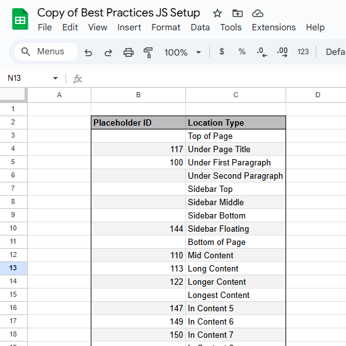The image size is (346, 346).
Task: Open the Edit menu
Action: (x=70, y=27)
